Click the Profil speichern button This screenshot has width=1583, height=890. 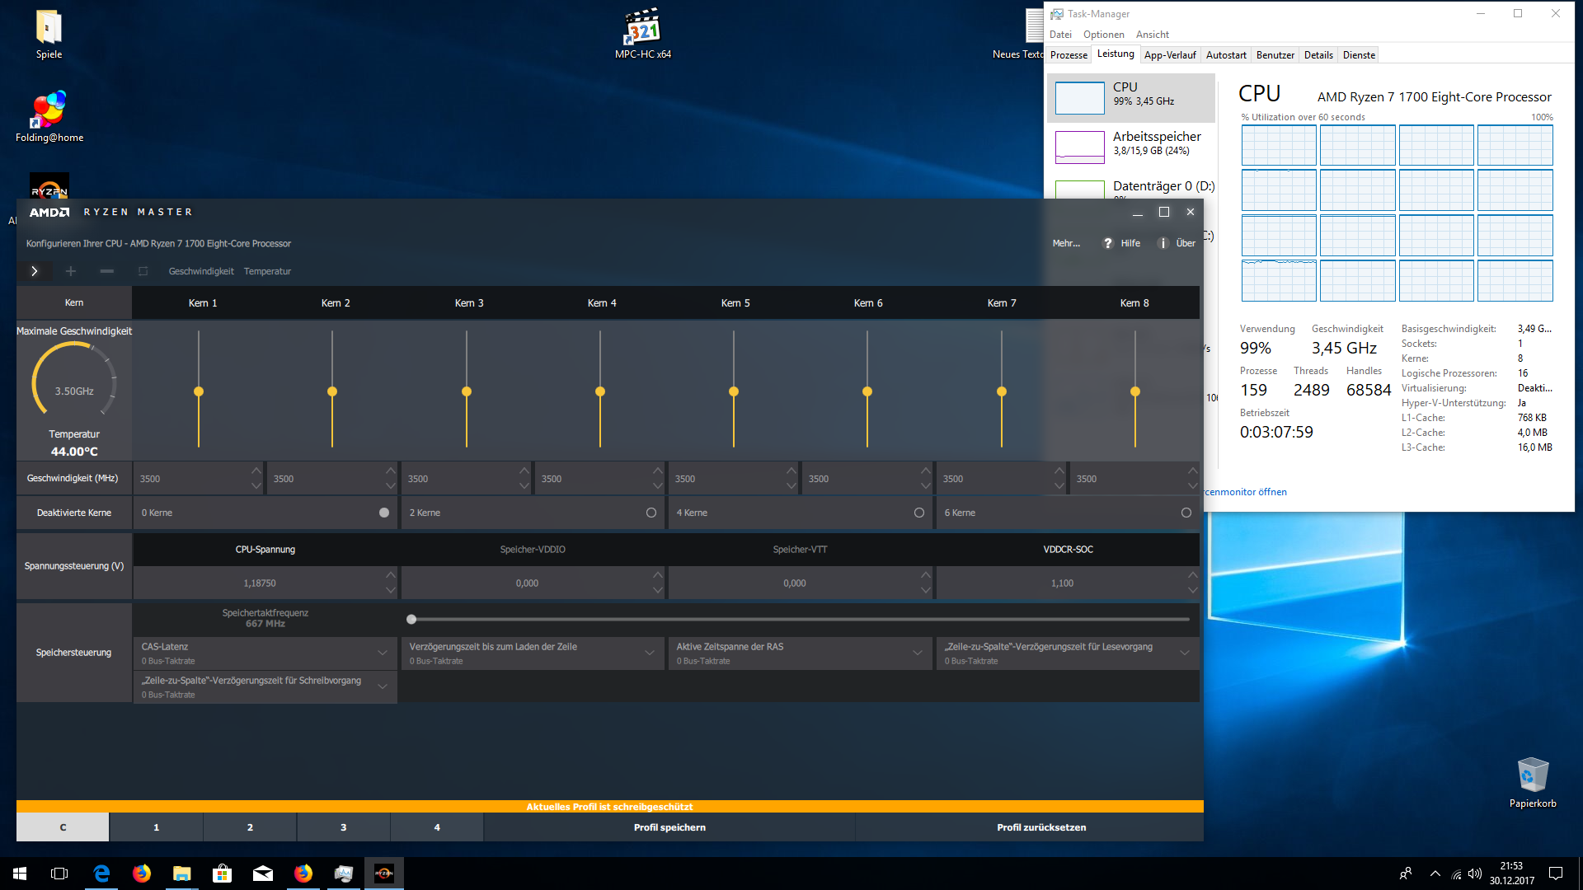(669, 827)
